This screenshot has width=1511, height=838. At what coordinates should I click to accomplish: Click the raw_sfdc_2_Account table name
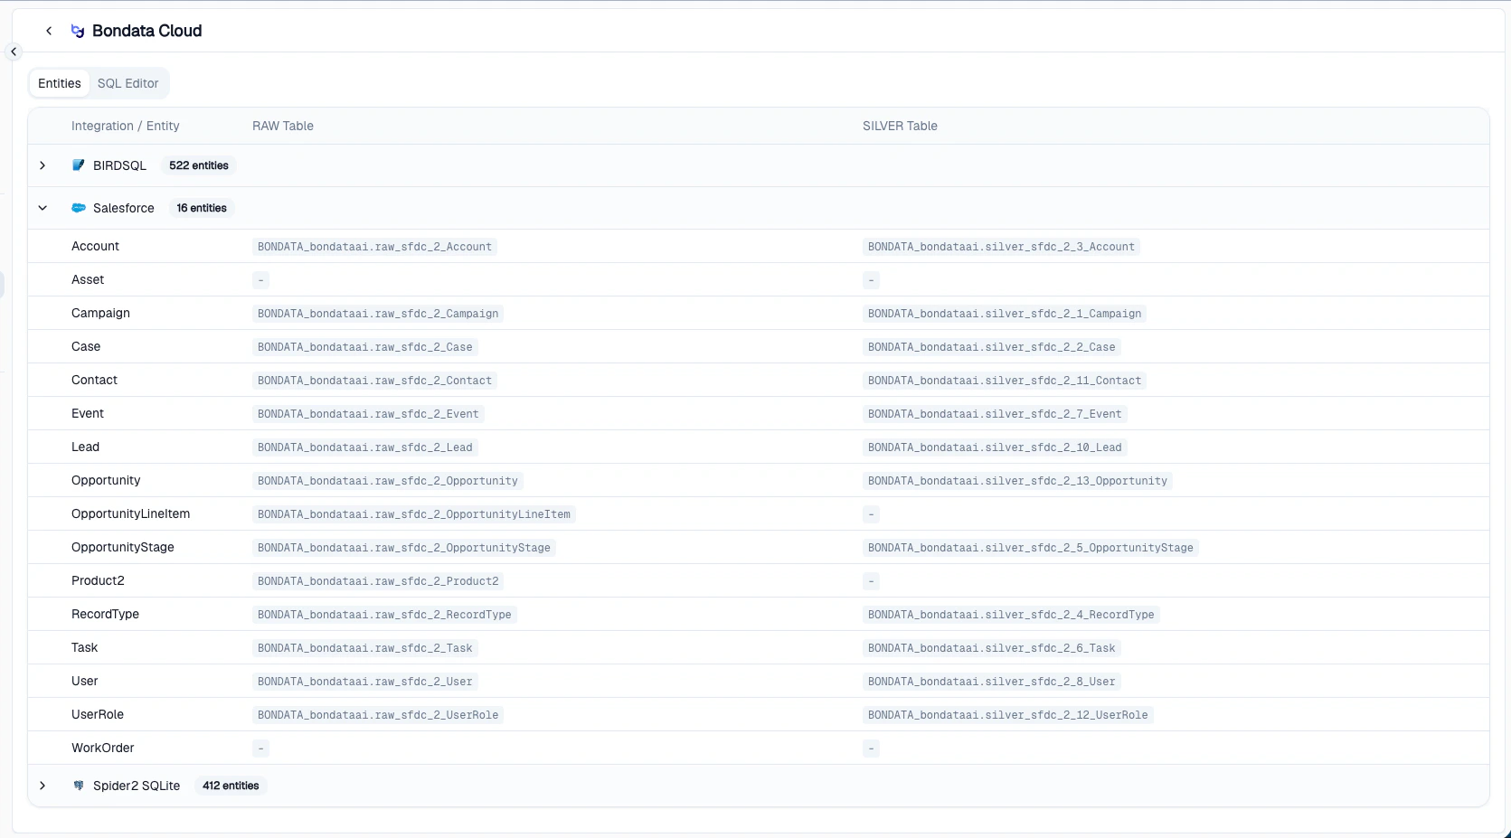coord(374,247)
